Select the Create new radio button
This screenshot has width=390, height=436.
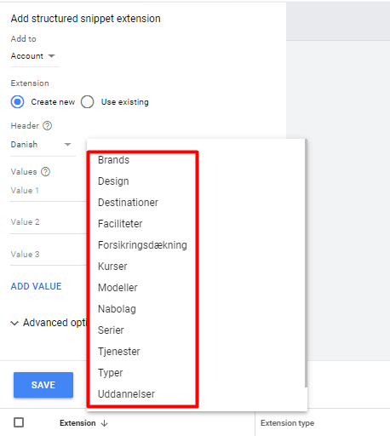click(18, 102)
